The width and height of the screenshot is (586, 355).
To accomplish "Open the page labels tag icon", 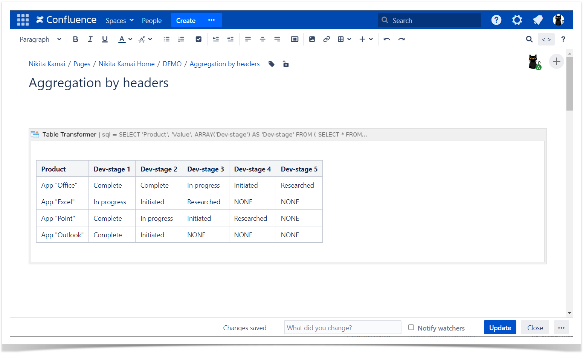I will (272, 64).
